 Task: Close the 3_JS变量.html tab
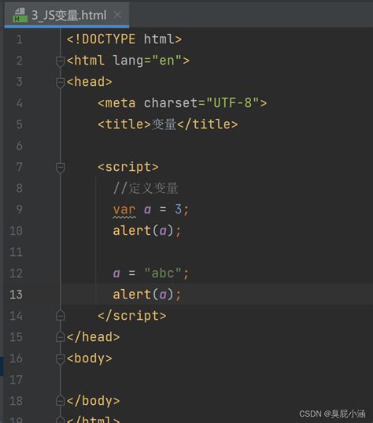tap(117, 14)
